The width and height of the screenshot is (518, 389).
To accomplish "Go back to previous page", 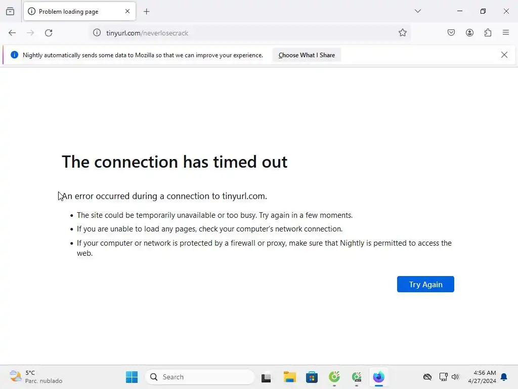I will click(x=12, y=33).
